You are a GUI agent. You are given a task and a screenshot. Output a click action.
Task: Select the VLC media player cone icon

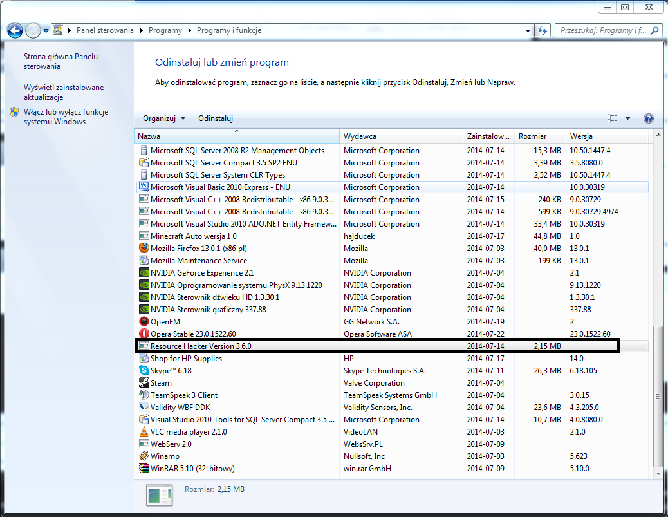pos(144,432)
